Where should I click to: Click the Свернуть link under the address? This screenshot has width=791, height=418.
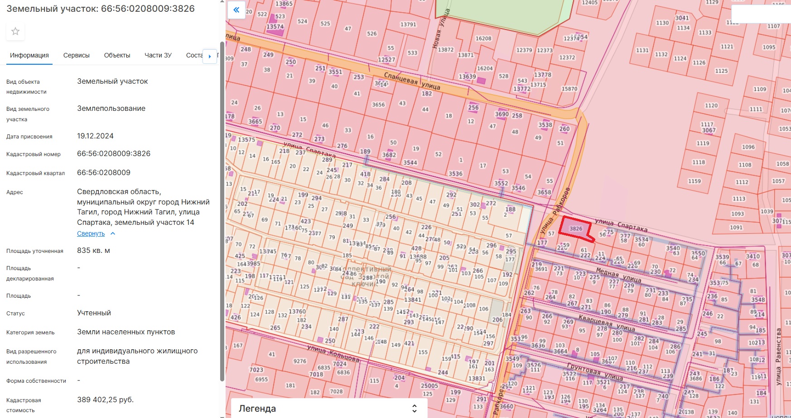tap(91, 233)
